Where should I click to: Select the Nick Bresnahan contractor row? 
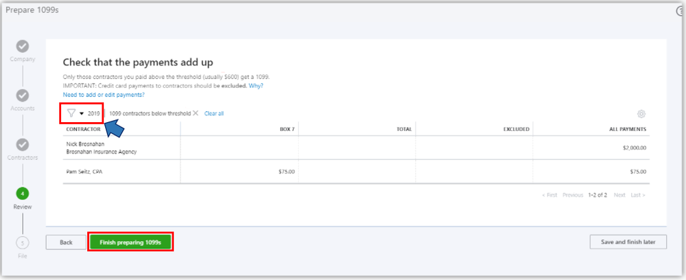point(101,148)
